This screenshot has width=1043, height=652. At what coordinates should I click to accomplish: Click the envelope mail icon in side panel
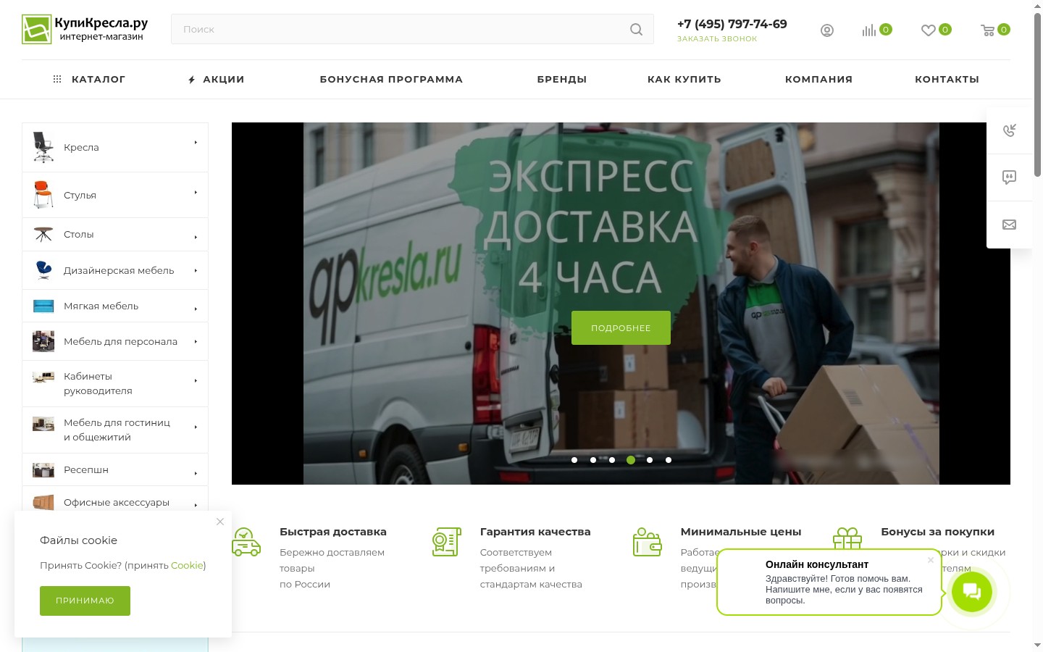click(x=1010, y=225)
